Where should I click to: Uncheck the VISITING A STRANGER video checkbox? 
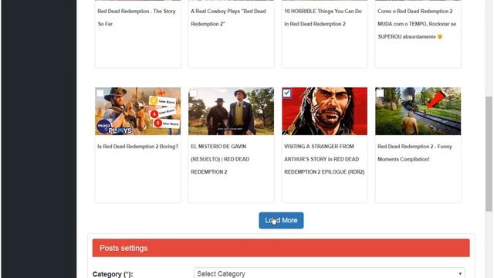pos(286,93)
